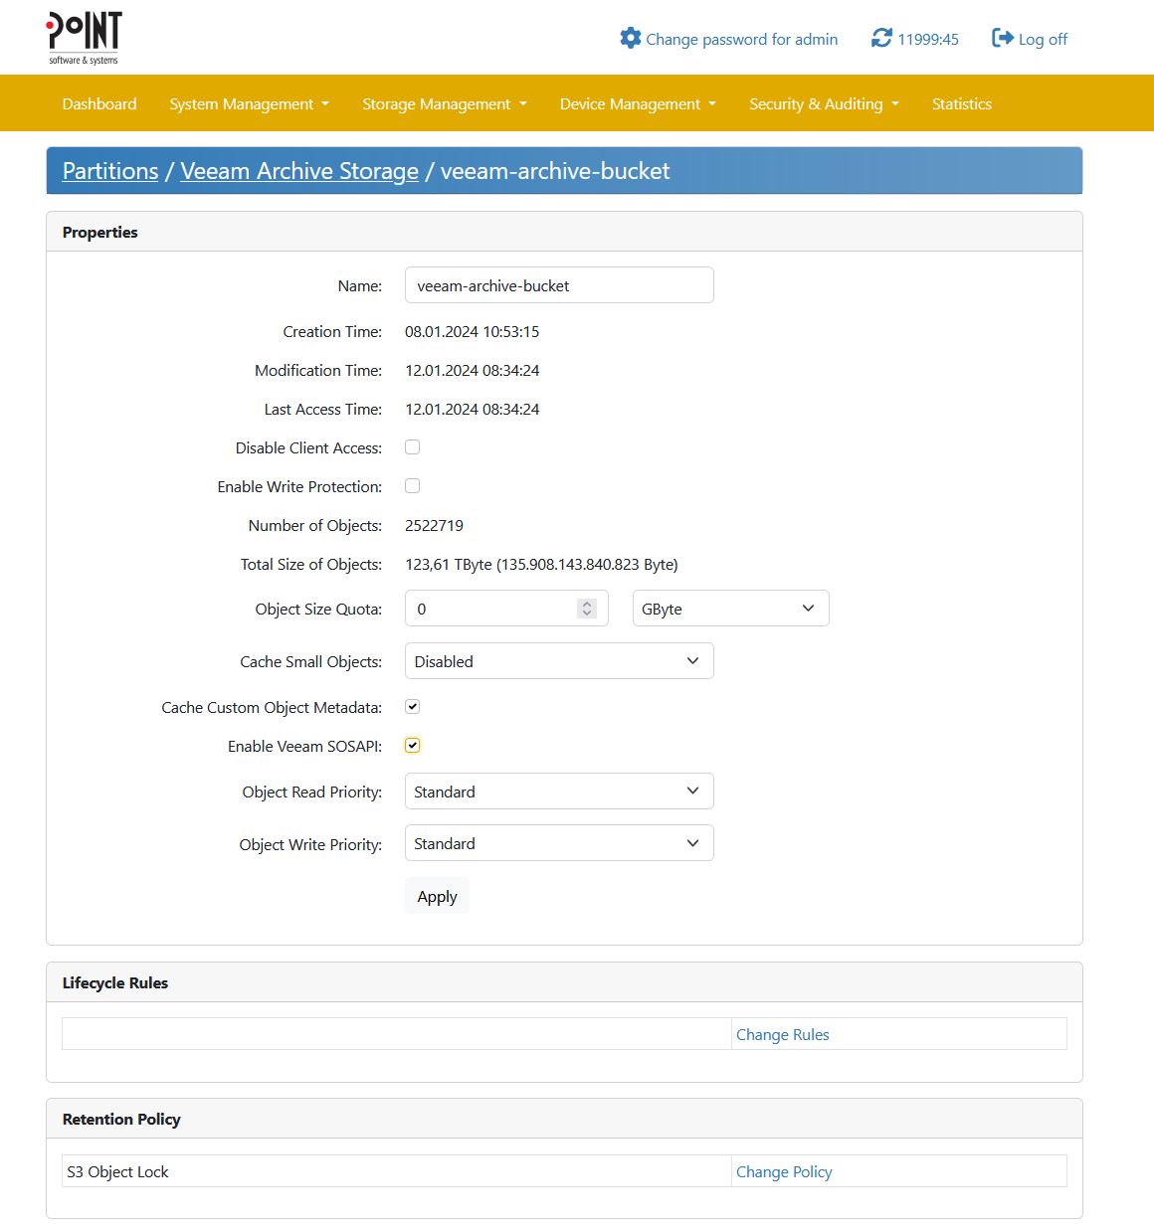
Task: Click the Total Size value 123,61 TByte
Action: point(541,565)
